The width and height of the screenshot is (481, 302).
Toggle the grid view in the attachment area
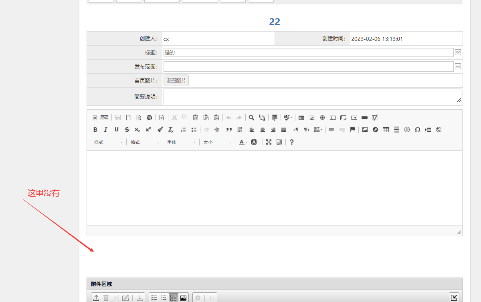173,297
